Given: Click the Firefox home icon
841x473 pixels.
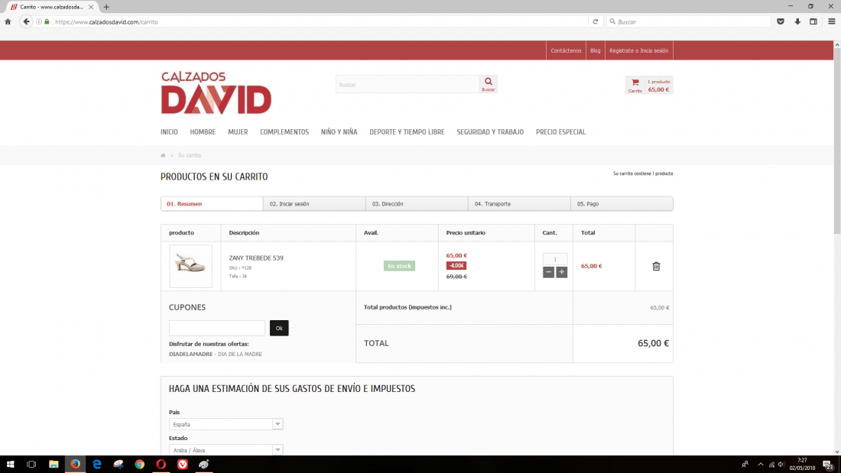Looking at the screenshot, I should [x=8, y=22].
